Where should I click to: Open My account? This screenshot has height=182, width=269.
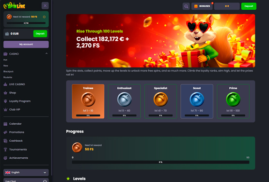pyautogui.click(x=26, y=44)
